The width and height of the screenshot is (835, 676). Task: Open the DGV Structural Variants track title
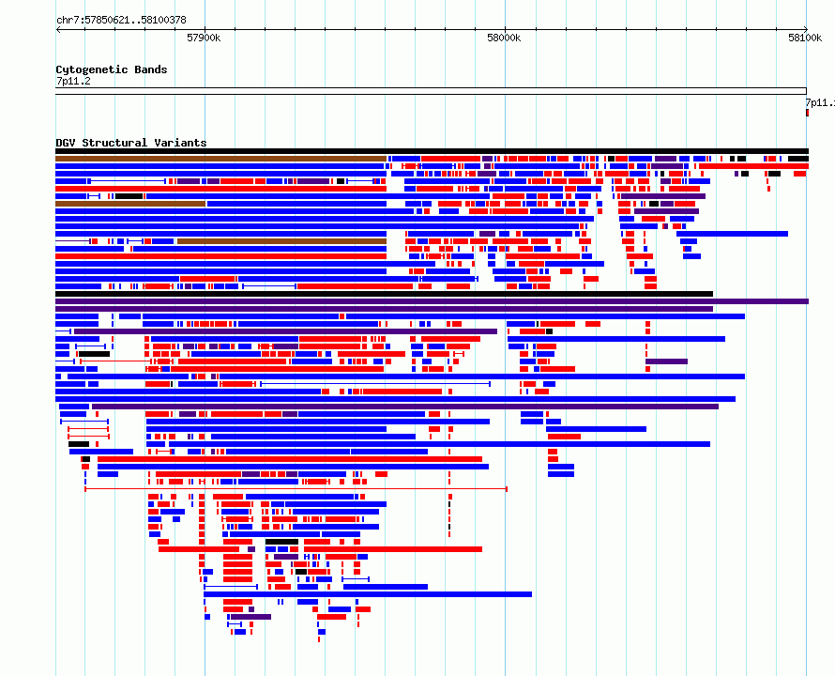[x=131, y=143]
